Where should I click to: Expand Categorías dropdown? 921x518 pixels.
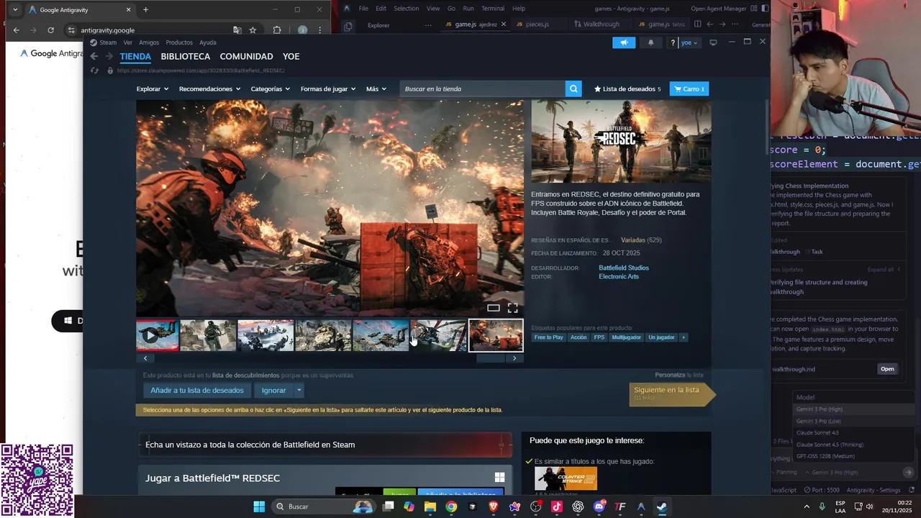click(x=271, y=88)
